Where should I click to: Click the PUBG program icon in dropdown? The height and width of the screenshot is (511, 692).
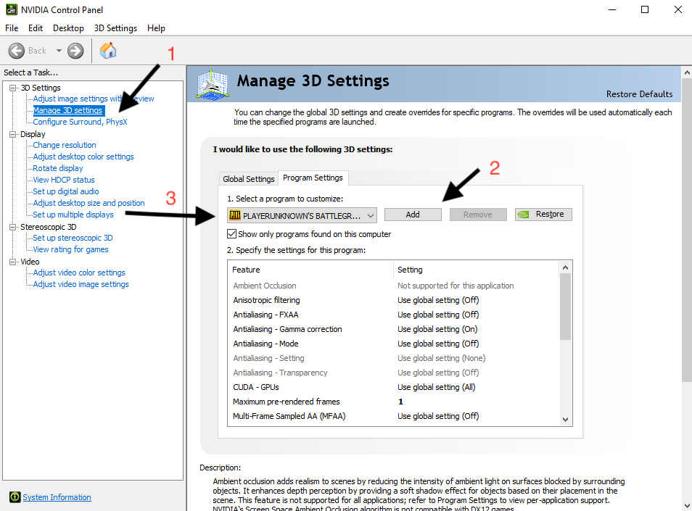(234, 215)
